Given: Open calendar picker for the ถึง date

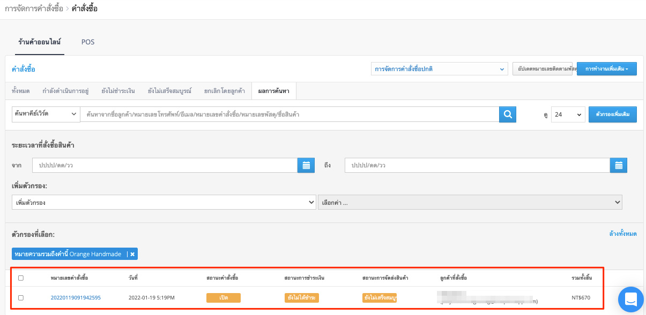Looking at the screenshot, I should pos(618,165).
